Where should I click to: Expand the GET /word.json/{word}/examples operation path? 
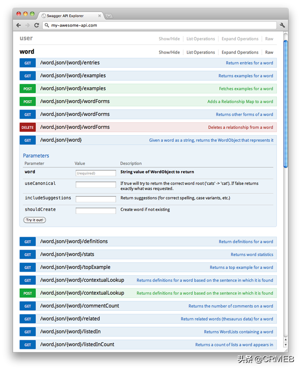coord(73,76)
